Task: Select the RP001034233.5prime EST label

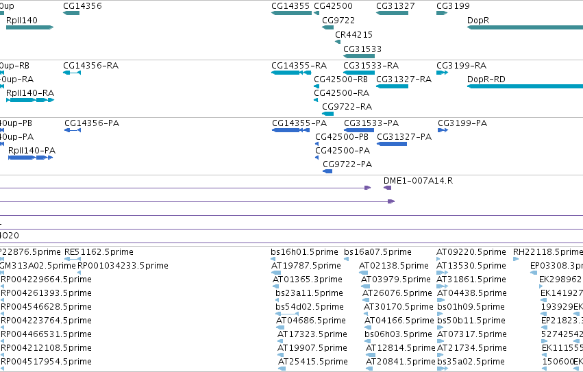Action: click(123, 266)
